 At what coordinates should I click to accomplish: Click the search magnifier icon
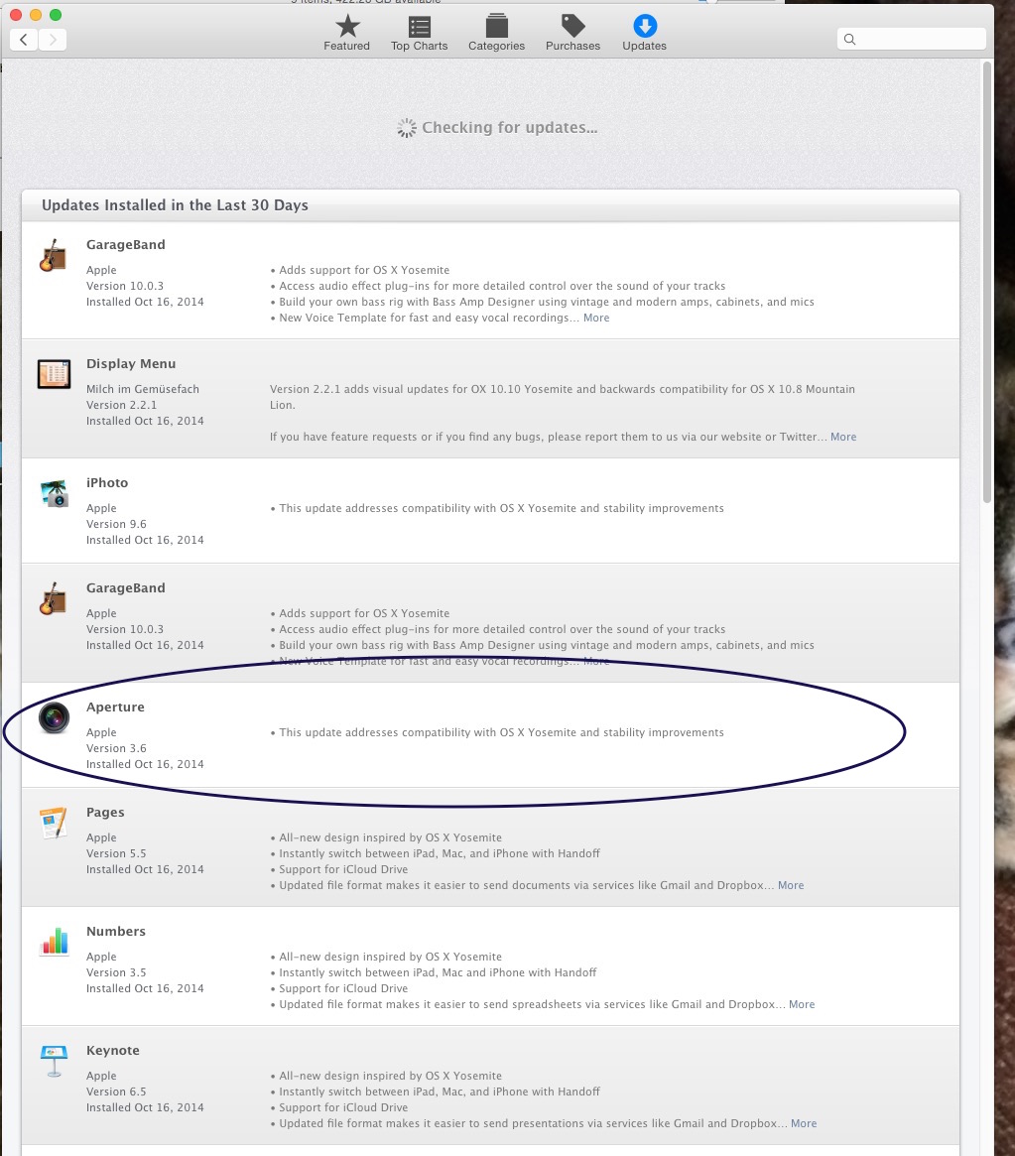[x=850, y=39]
